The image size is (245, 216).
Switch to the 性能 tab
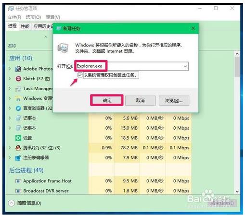[25, 26]
